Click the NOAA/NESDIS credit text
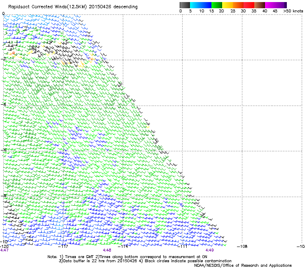The image size is (305, 268). coord(243,266)
